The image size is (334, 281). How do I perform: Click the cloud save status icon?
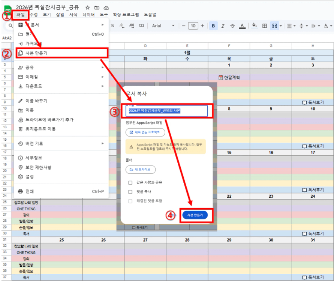tap(106, 8)
